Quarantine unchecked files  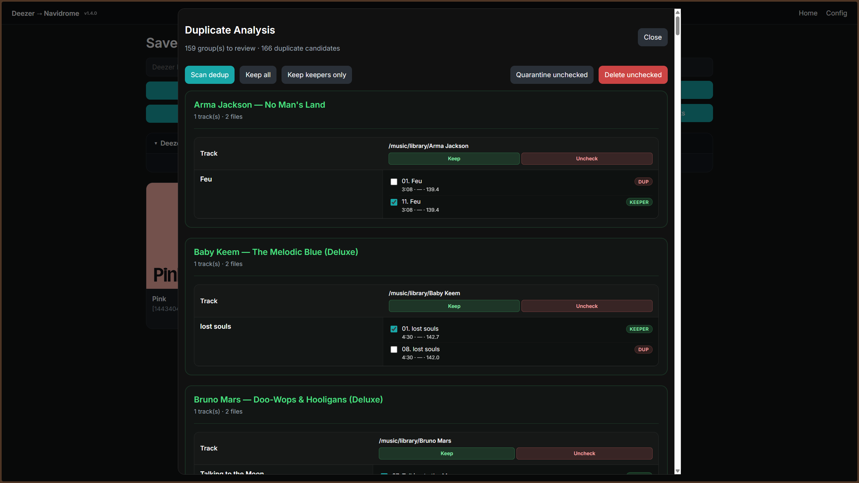(x=552, y=75)
